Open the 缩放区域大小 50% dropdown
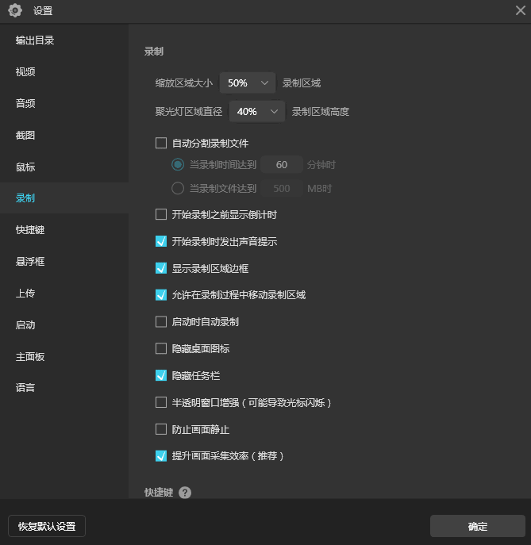Viewport: 531px width, 545px height. pyautogui.click(x=248, y=83)
